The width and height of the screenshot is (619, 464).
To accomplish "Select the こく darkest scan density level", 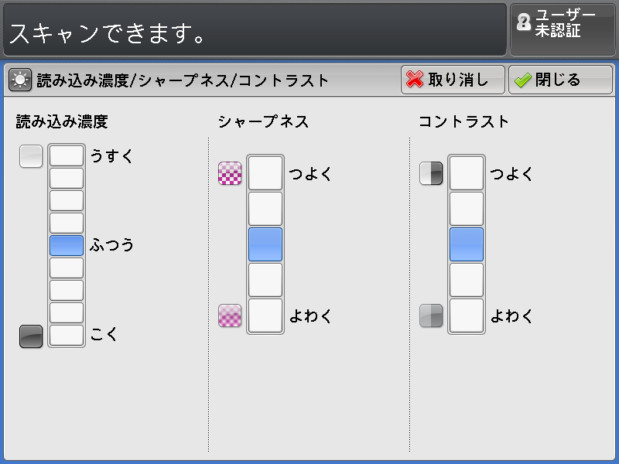I will pyautogui.click(x=67, y=335).
